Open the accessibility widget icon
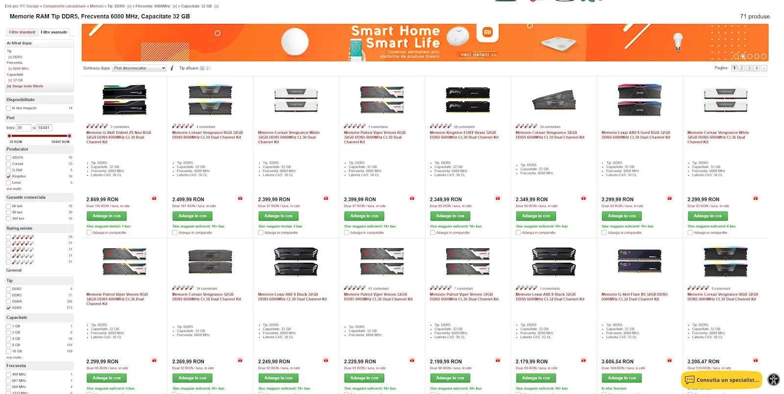 point(773,380)
